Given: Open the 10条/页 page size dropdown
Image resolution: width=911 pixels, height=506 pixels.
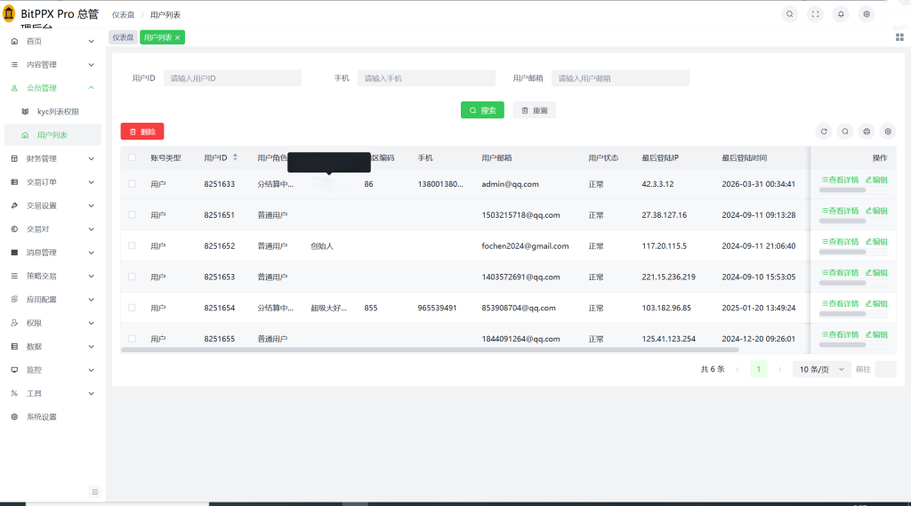Looking at the screenshot, I should pos(821,369).
